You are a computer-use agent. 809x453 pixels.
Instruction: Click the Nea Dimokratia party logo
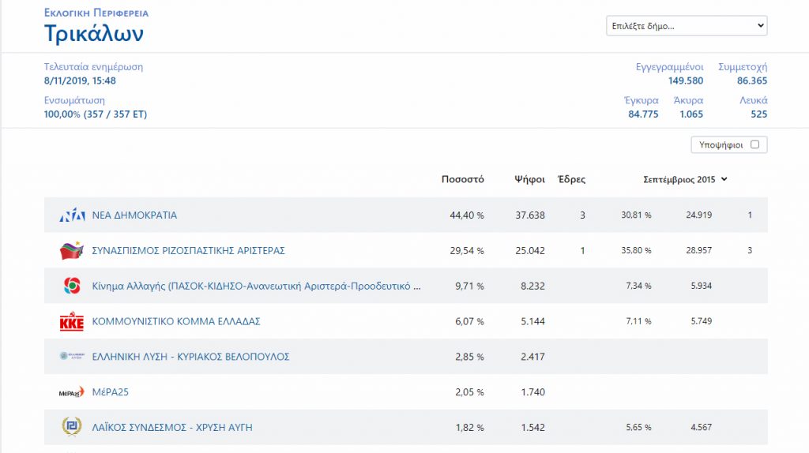(72, 215)
